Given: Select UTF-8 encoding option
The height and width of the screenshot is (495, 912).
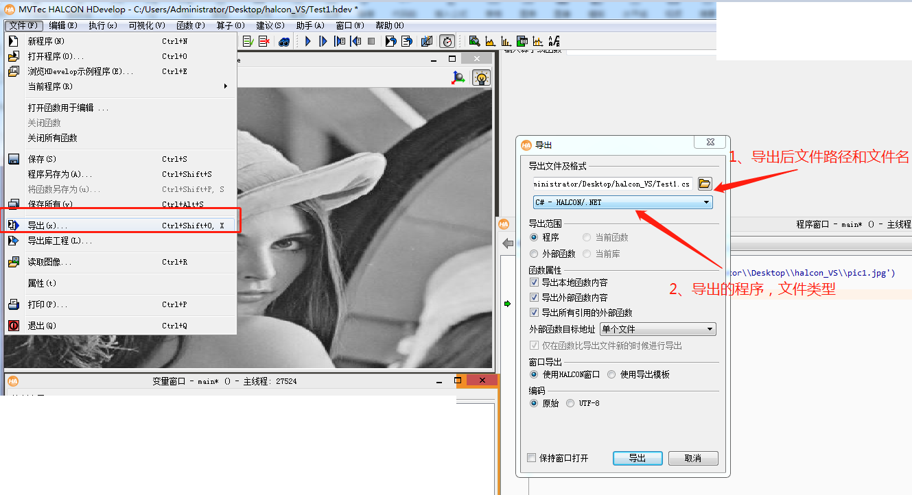Looking at the screenshot, I should coord(570,402).
